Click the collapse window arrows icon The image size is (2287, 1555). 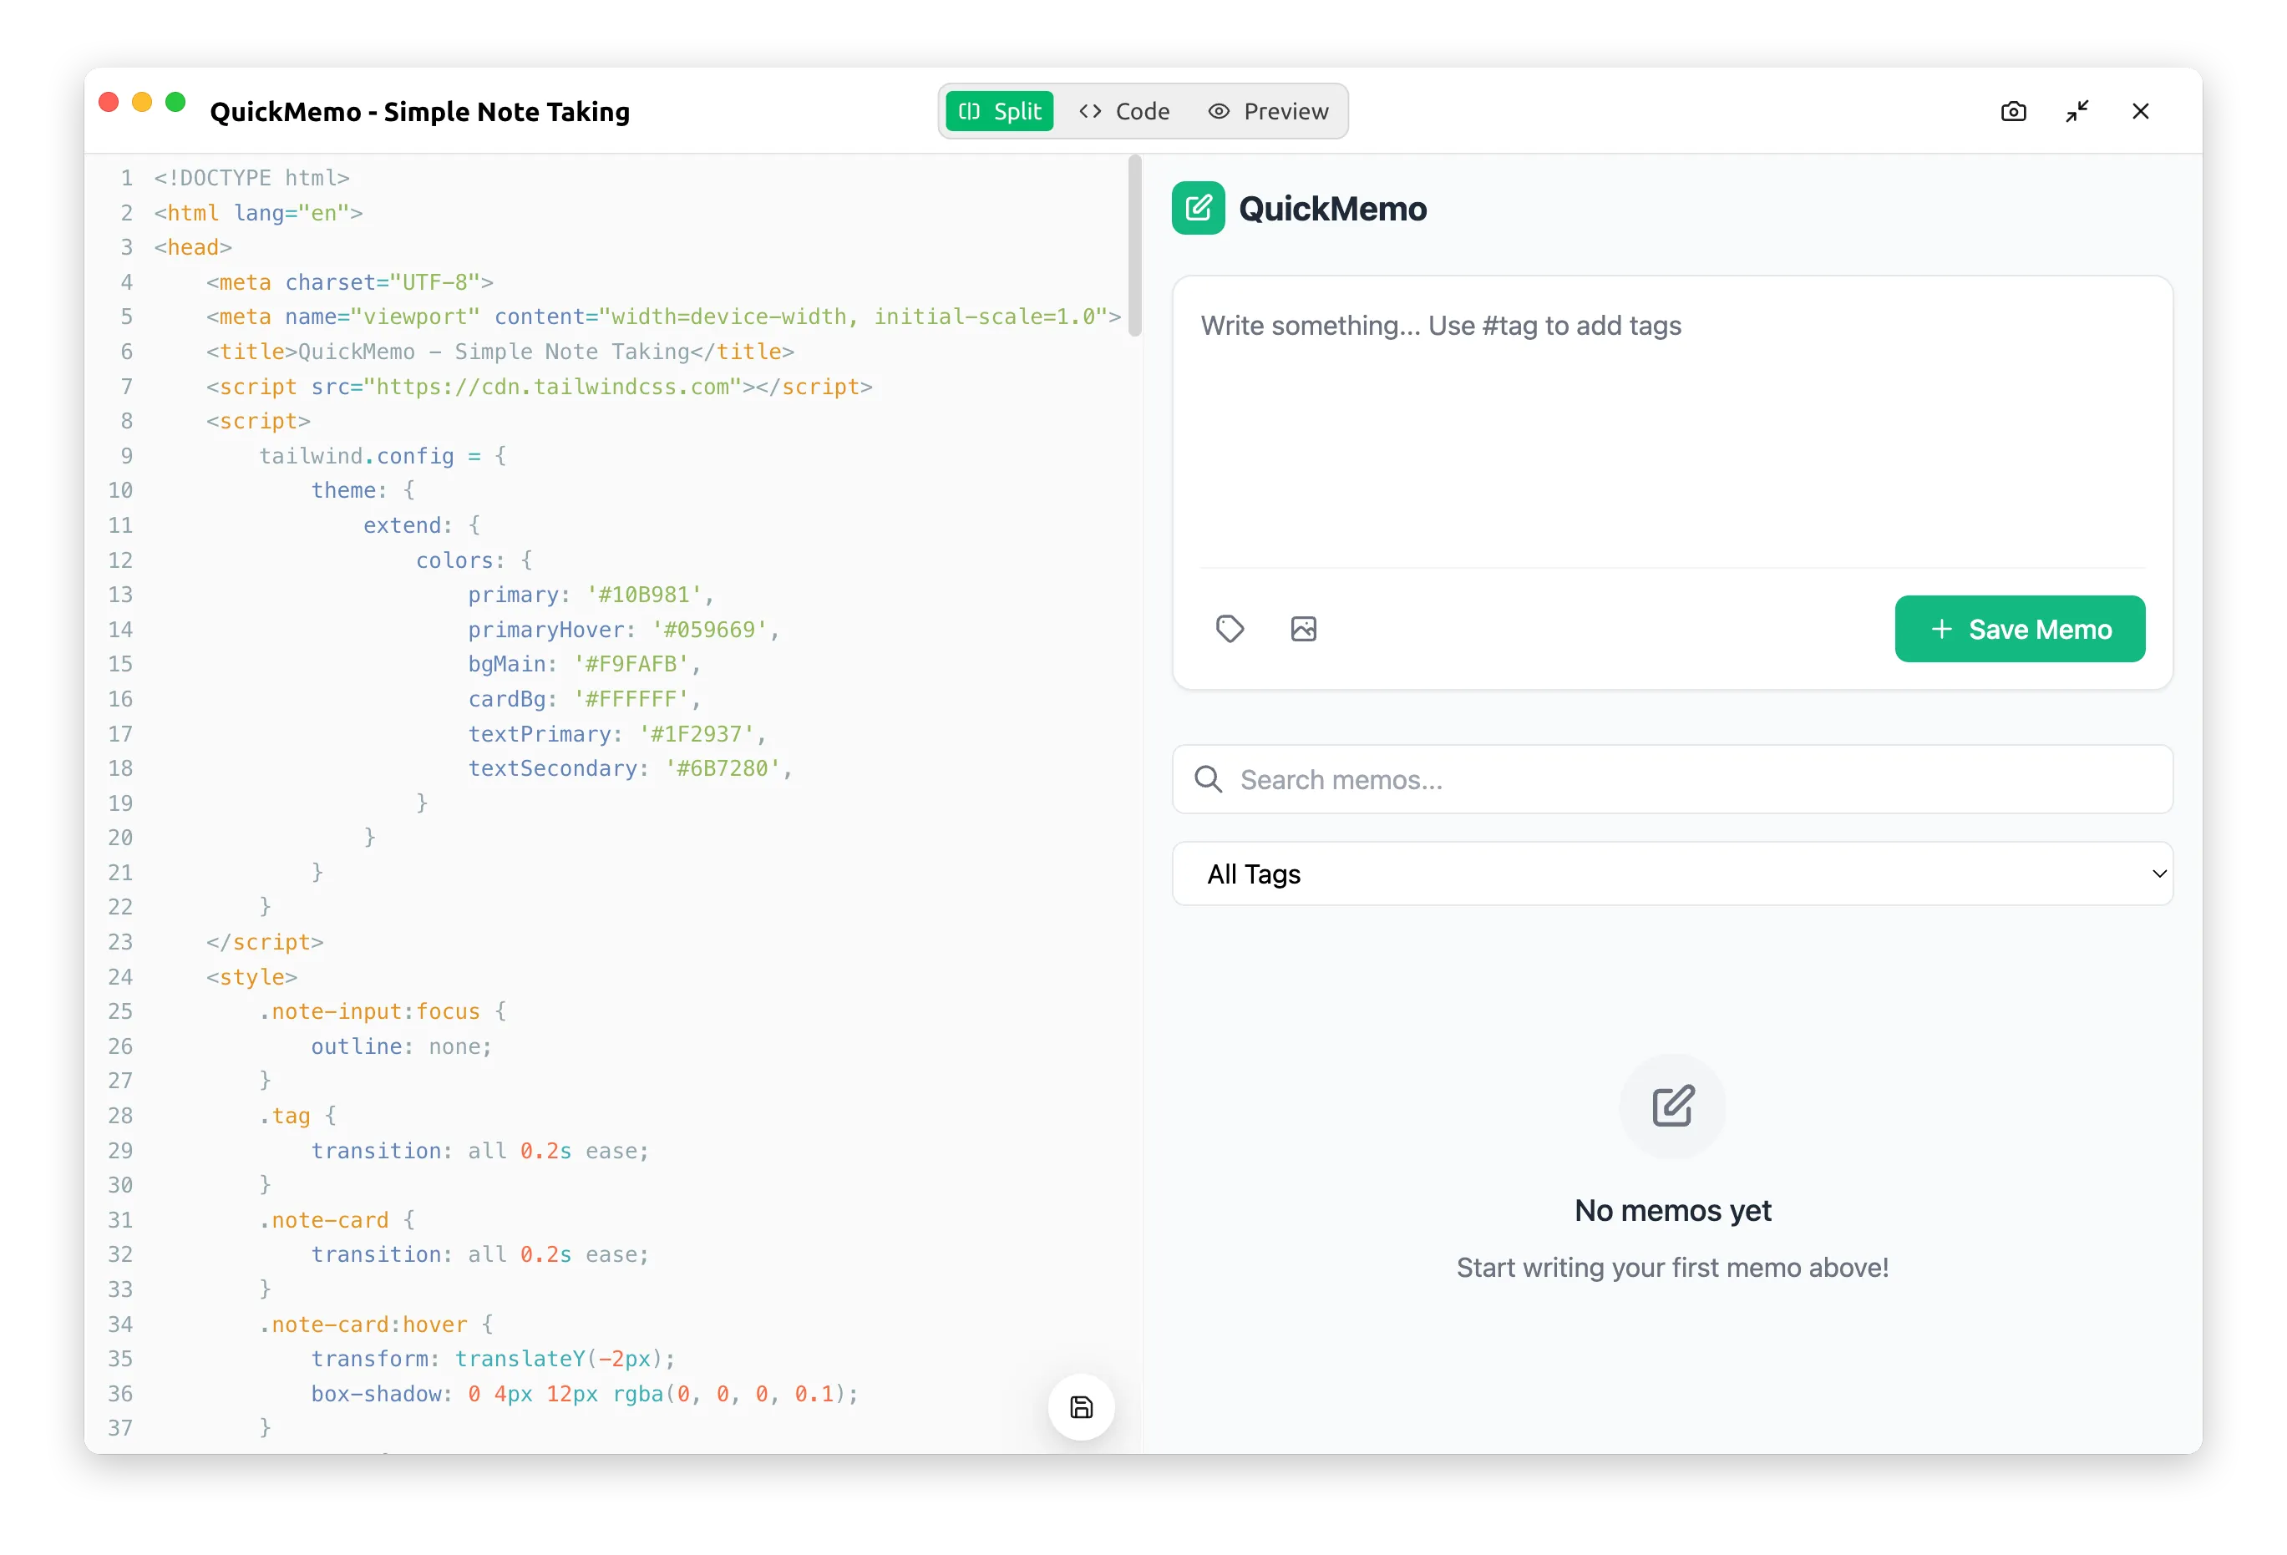[2077, 111]
